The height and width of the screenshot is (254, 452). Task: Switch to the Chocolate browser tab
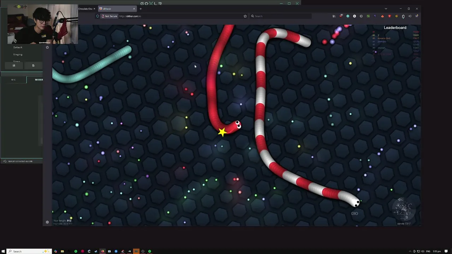coord(85,9)
